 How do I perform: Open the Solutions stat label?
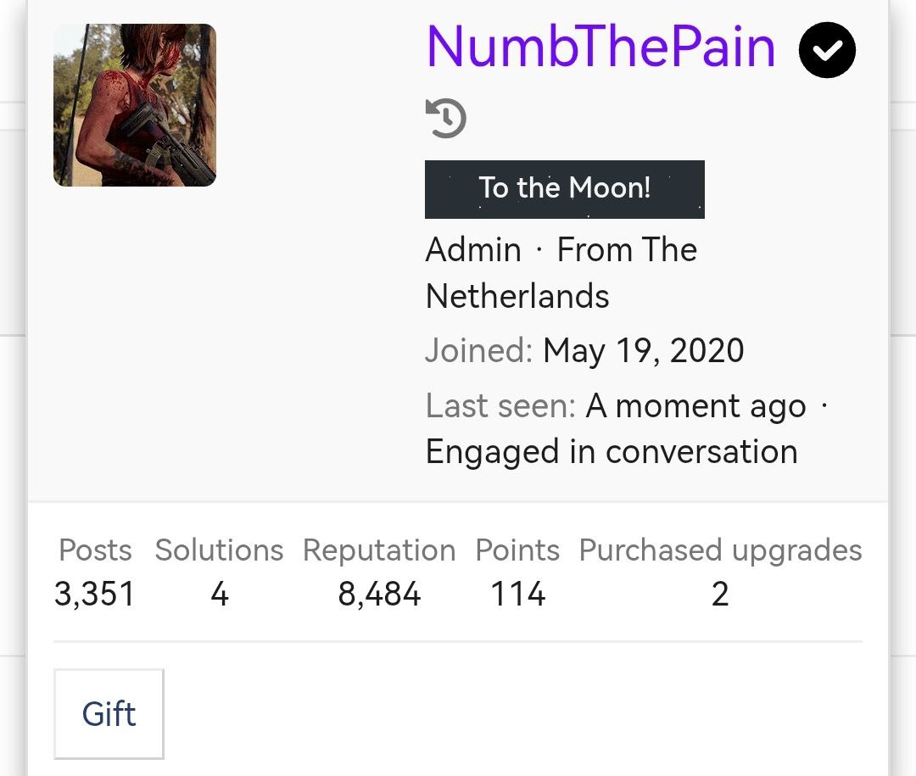point(219,550)
